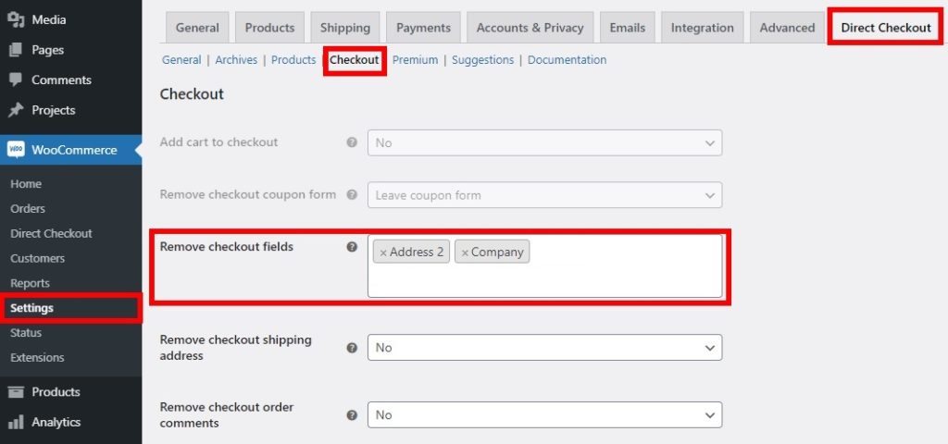Open the Remove checkout shipping address dropdown

(x=544, y=348)
